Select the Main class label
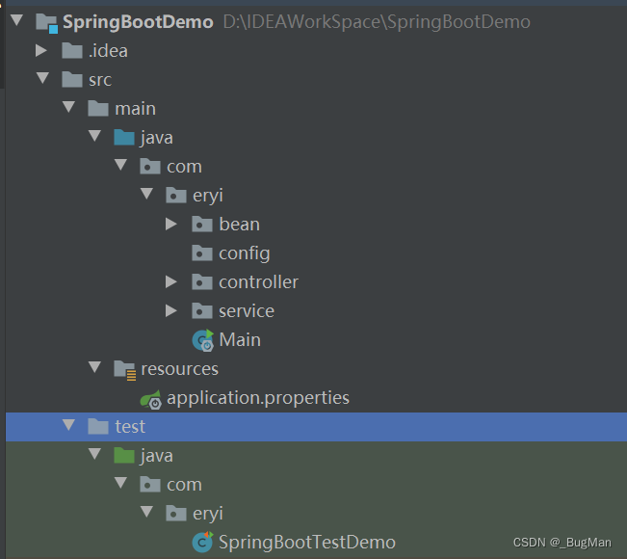 point(240,340)
